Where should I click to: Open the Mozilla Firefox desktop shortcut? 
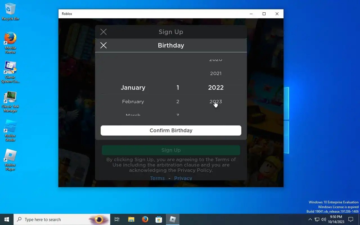coord(10,43)
